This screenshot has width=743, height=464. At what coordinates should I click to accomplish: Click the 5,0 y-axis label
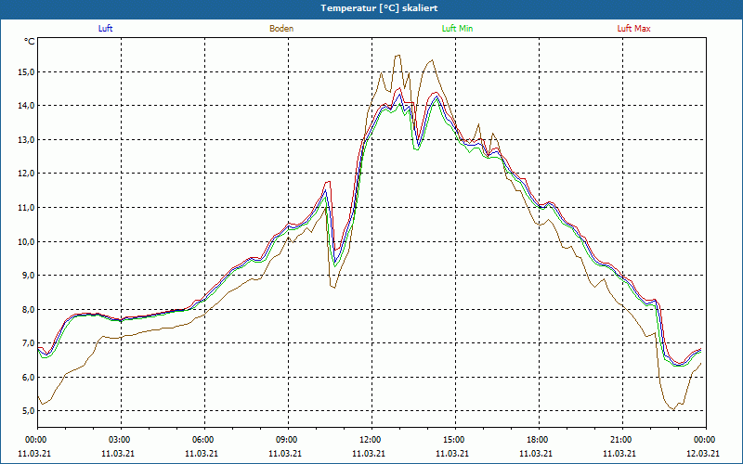click(x=29, y=410)
